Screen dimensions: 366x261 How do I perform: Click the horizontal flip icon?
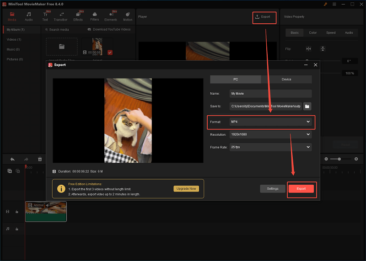[308, 49]
